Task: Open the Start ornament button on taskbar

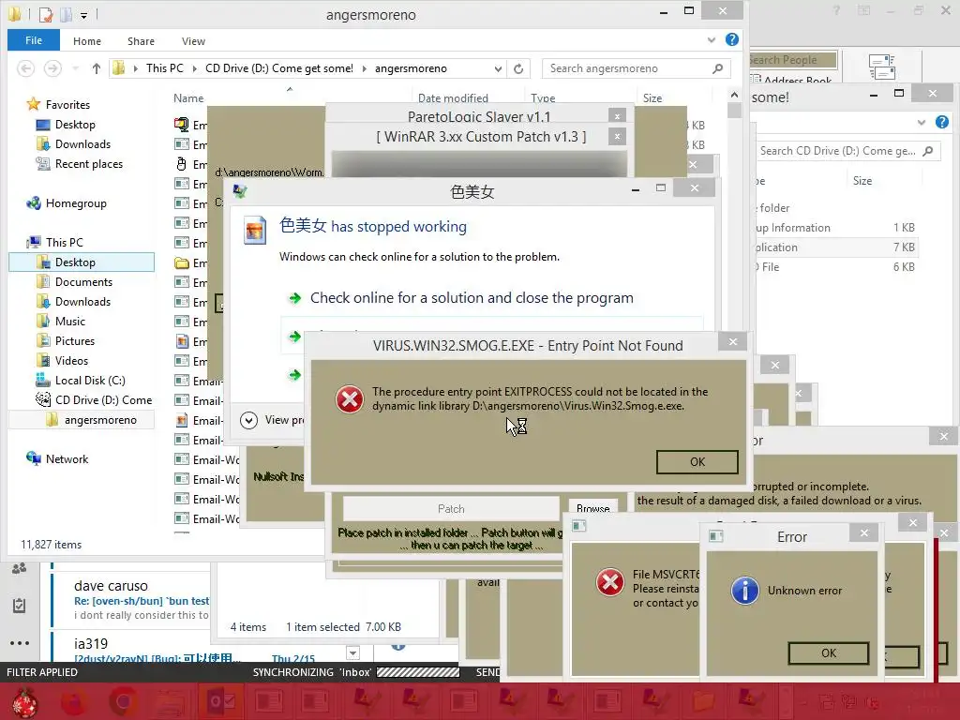Action: click(23, 702)
